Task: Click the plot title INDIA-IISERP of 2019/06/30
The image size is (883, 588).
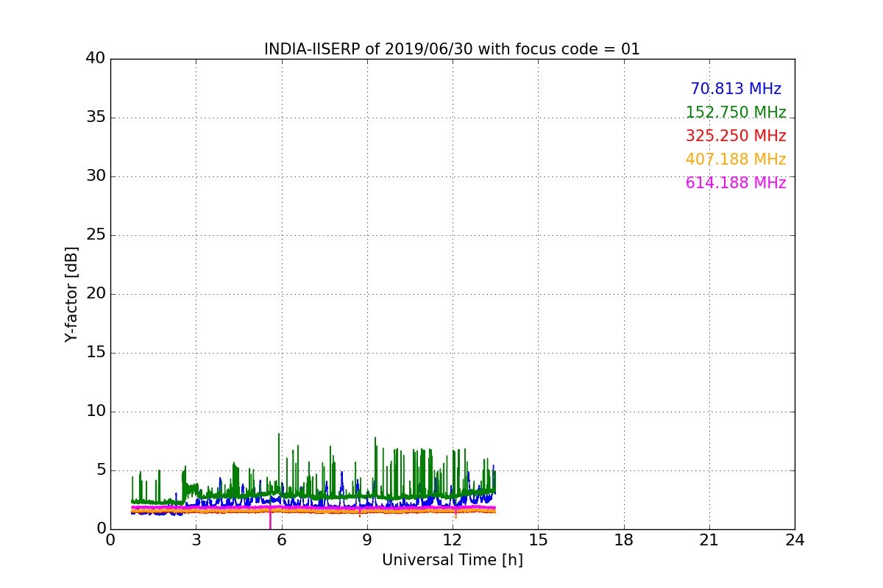Action: tap(452, 49)
